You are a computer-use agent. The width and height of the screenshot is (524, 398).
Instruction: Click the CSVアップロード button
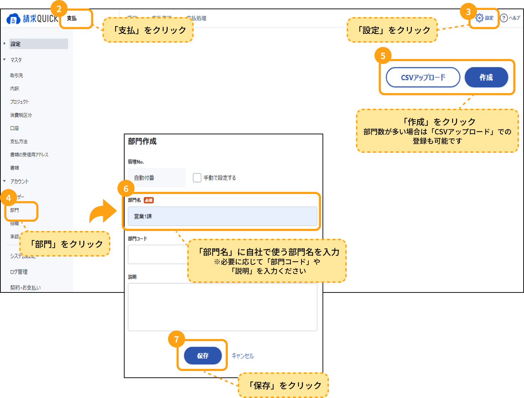(423, 77)
